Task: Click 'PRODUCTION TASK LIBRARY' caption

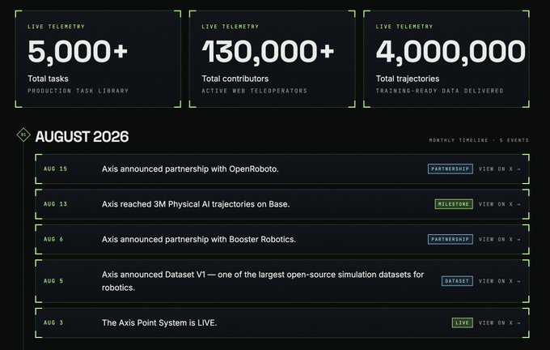Action: (78, 91)
